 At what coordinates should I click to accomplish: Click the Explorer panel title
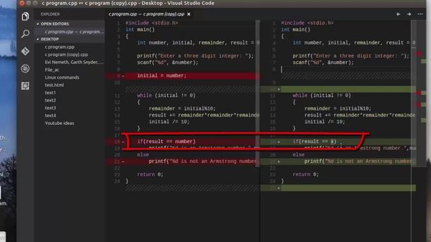(50, 14)
